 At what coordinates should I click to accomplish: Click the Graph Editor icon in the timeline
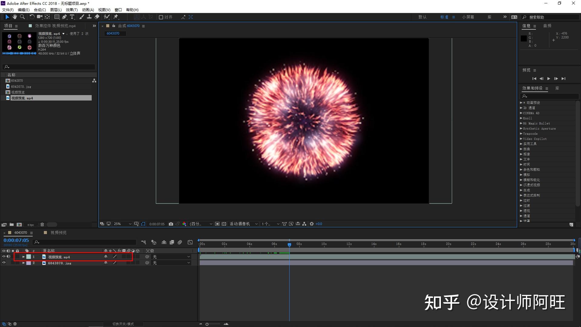coord(190,242)
